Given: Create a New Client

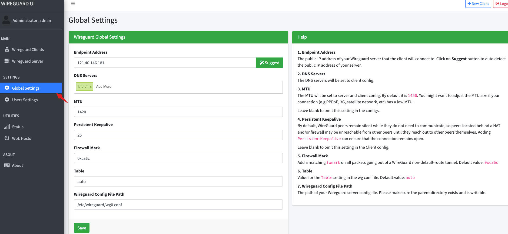Looking at the screenshot, I should point(478,4).
